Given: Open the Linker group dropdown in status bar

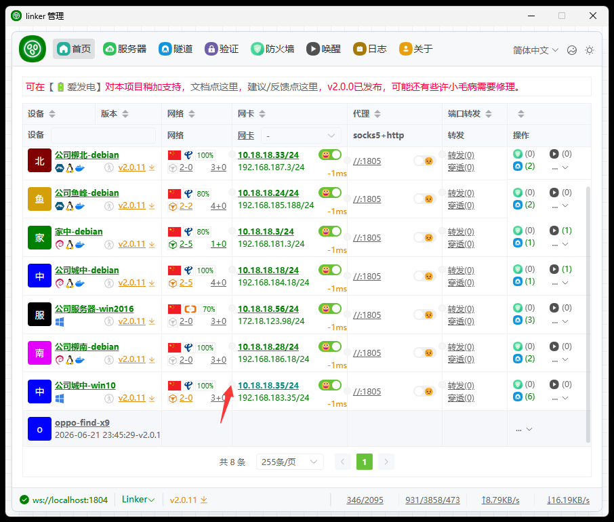Looking at the screenshot, I should tap(138, 500).
